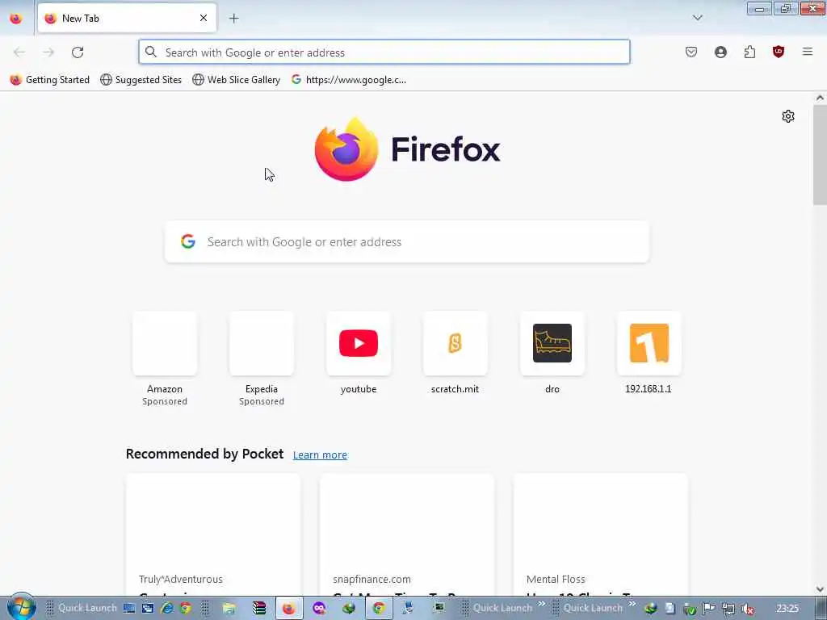
Task: Focus the center Google search box
Action: tap(407, 241)
